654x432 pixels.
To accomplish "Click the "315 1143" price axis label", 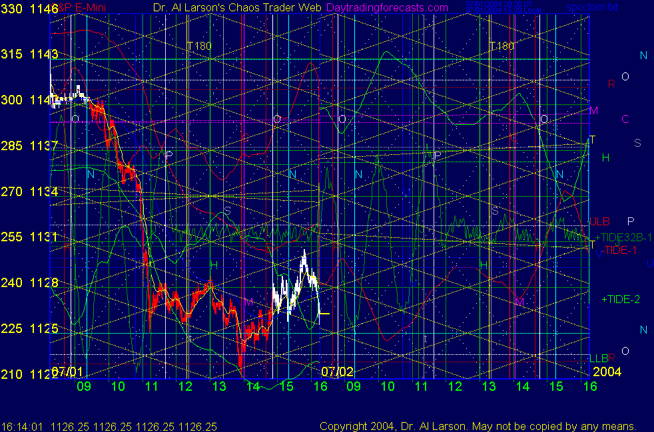I will click(x=29, y=54).
